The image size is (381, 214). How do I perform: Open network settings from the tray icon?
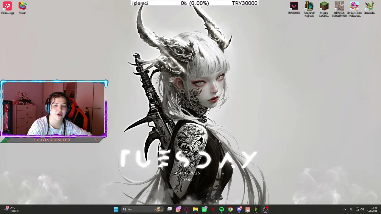pos(357,209)
